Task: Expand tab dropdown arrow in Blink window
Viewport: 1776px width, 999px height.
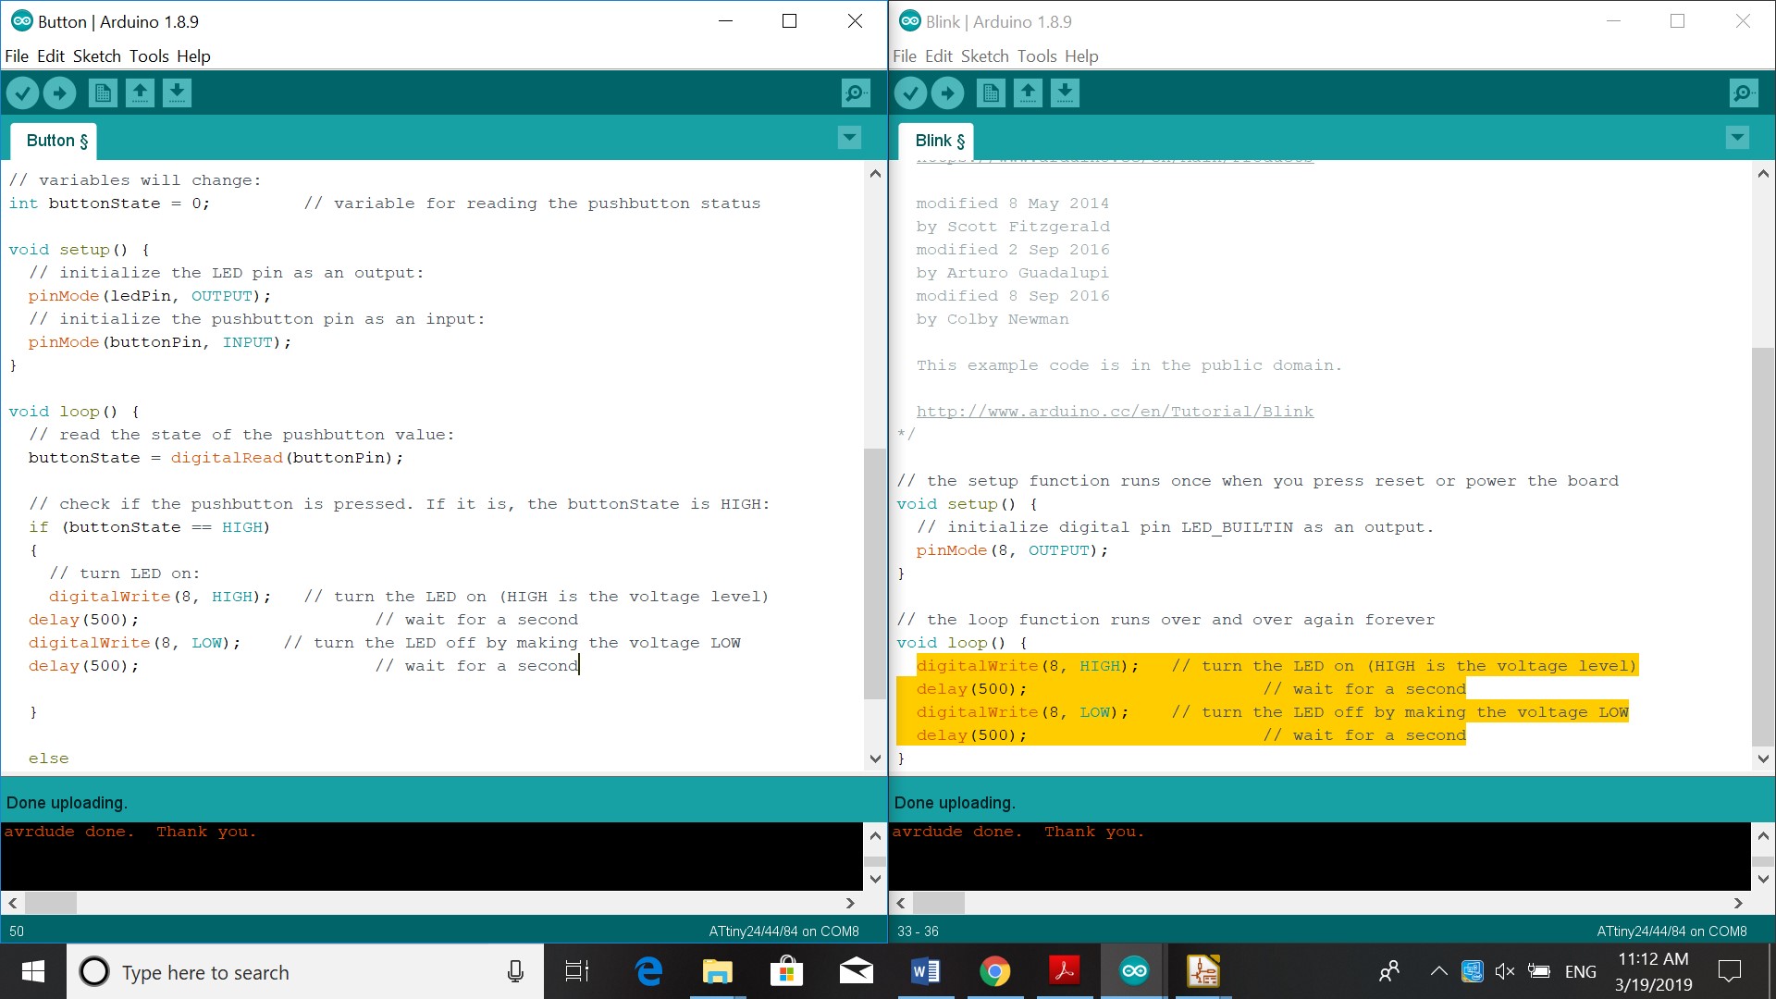Action: point(1737,138)
